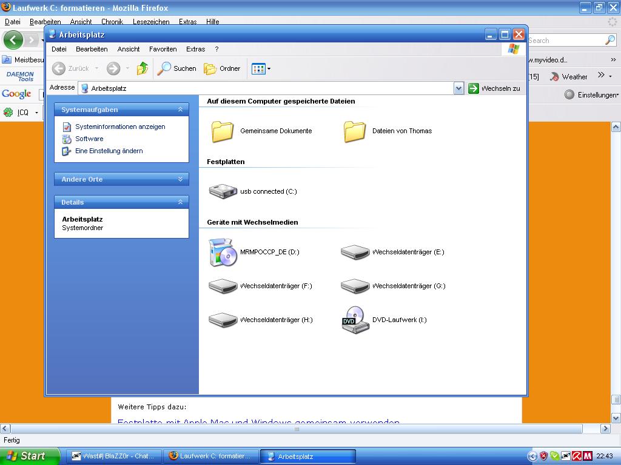This screenshot has width=621, height=465.
Task: Toggle the Ordner folders pane button
Action: tap(222, 68)
